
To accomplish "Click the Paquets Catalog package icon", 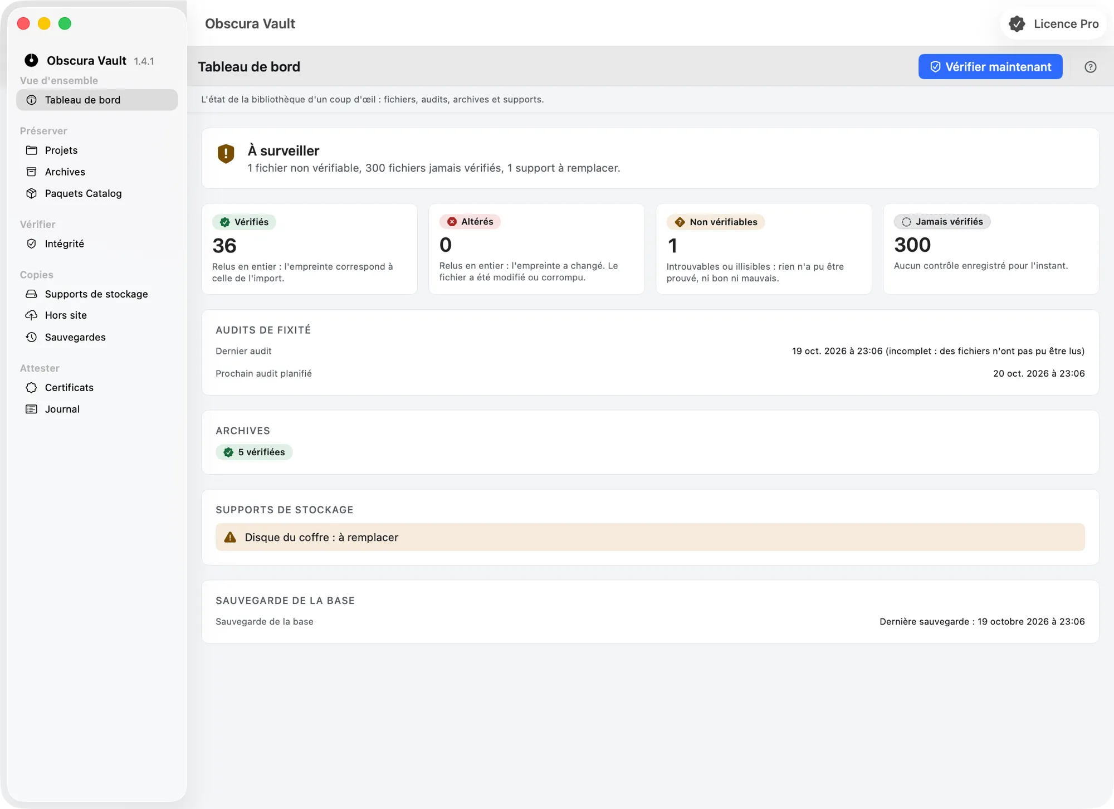I will point(32,193).
